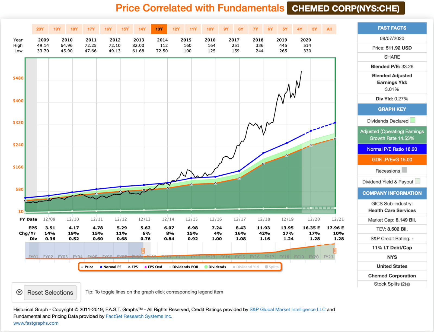Click the COMPANY INFORMATION header
The height and width of the screenshot is (332, 434).
coord(392,193)
